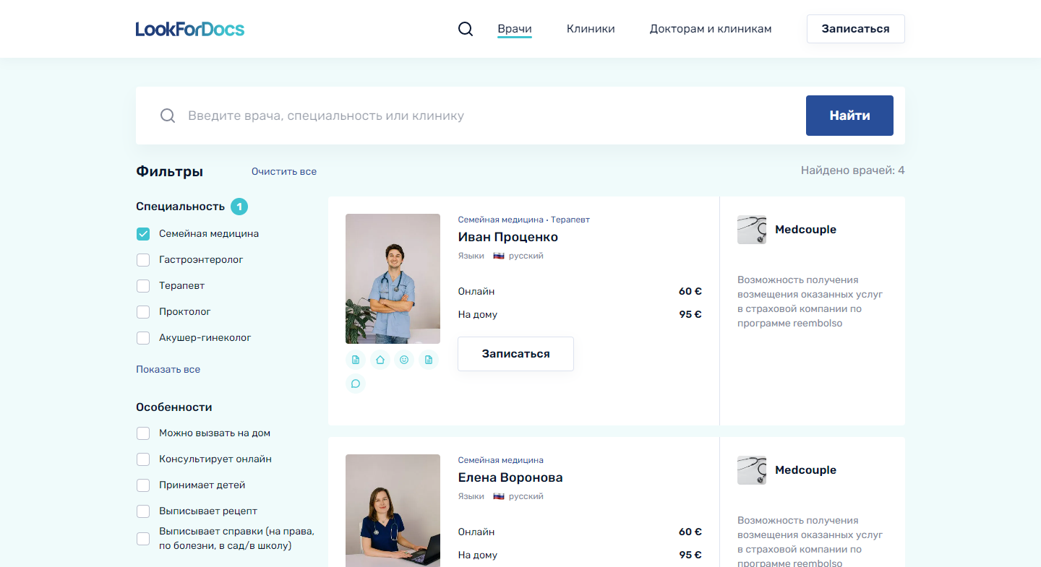Viewport: 1041px width, 567px height.
Task: Uncheck the Семейная медицина specialty filter
Action: (142, 233)
